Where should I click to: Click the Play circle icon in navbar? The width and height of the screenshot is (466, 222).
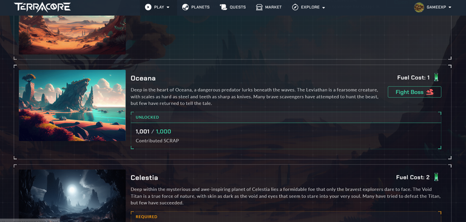click(x=148, y=7)
